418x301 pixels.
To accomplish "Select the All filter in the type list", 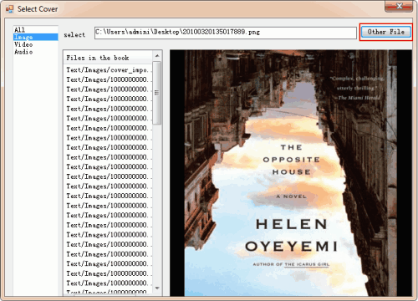I will click(35, 30).
